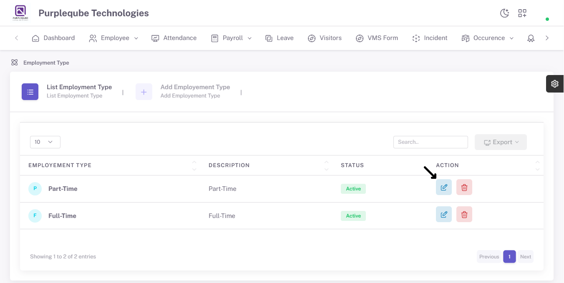Delete the Full-Time employment type
The image size is (564, 283).
(x=464, y=214)
